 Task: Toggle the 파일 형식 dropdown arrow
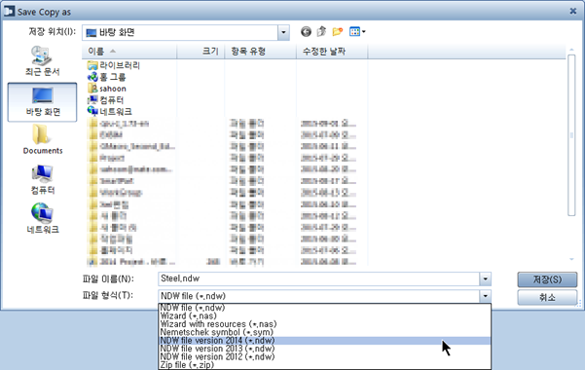tap(485, 296)
